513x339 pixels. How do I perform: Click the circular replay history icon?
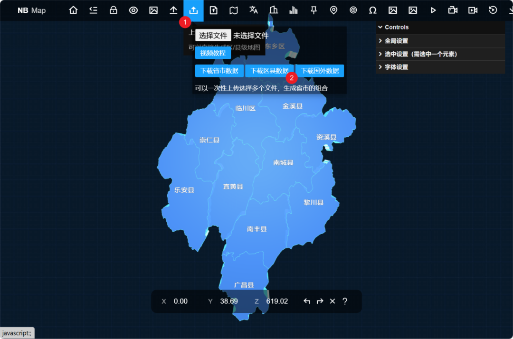[x=493, y=10]
